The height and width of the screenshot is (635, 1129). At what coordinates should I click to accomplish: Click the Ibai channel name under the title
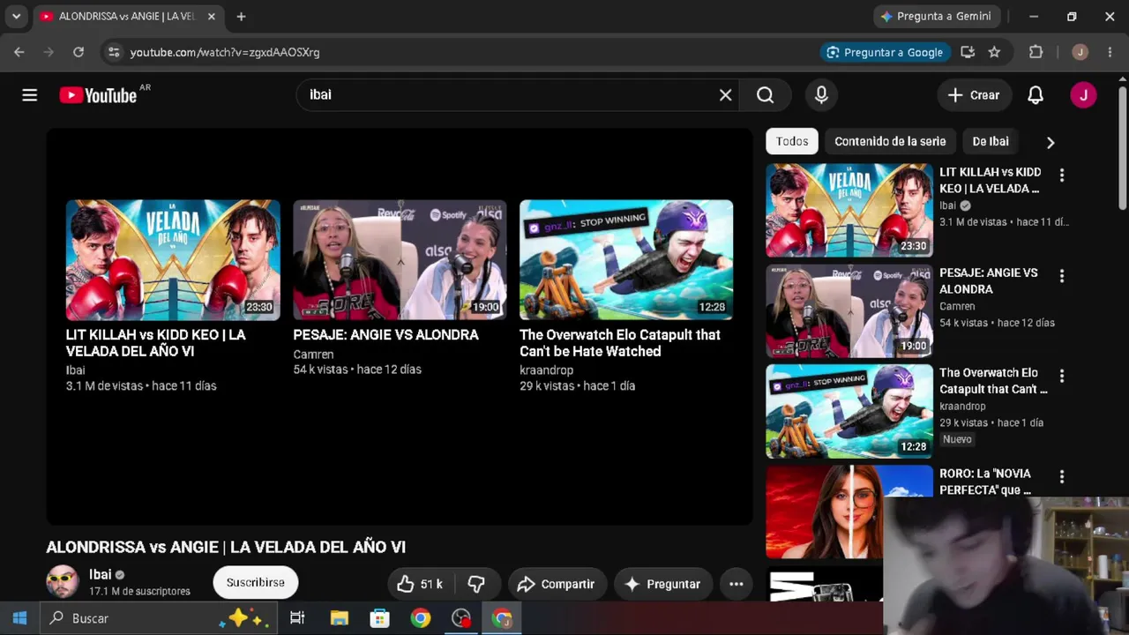[101, 574]
